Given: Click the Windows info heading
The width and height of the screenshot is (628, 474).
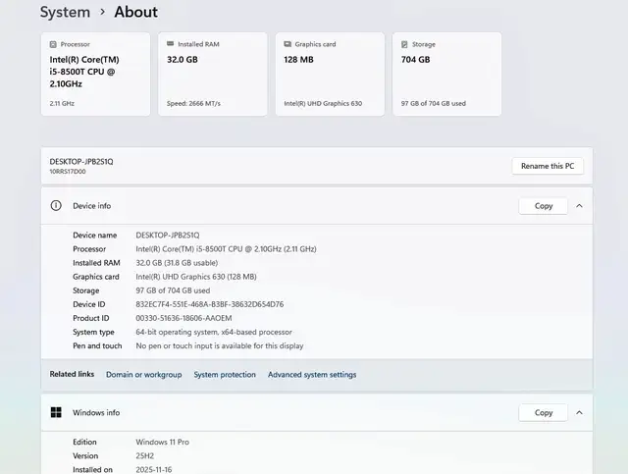Looking at the screenshot, I should point(96,413).
